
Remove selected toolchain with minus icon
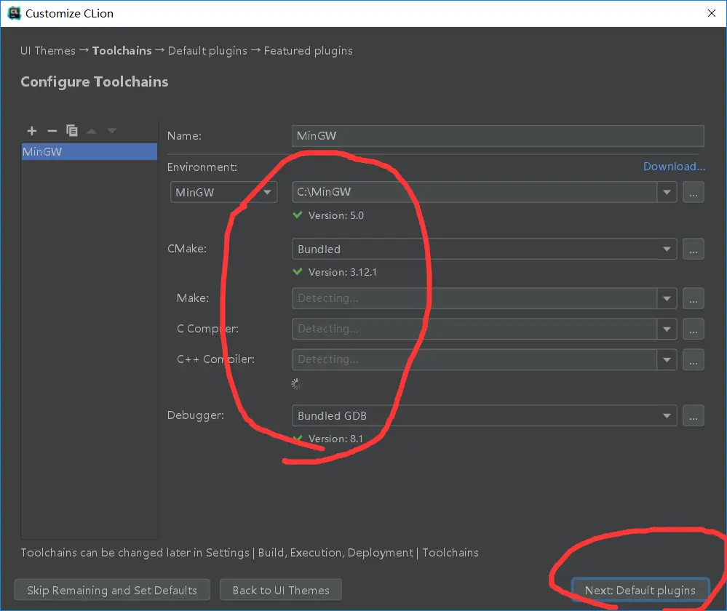point(52,131)
